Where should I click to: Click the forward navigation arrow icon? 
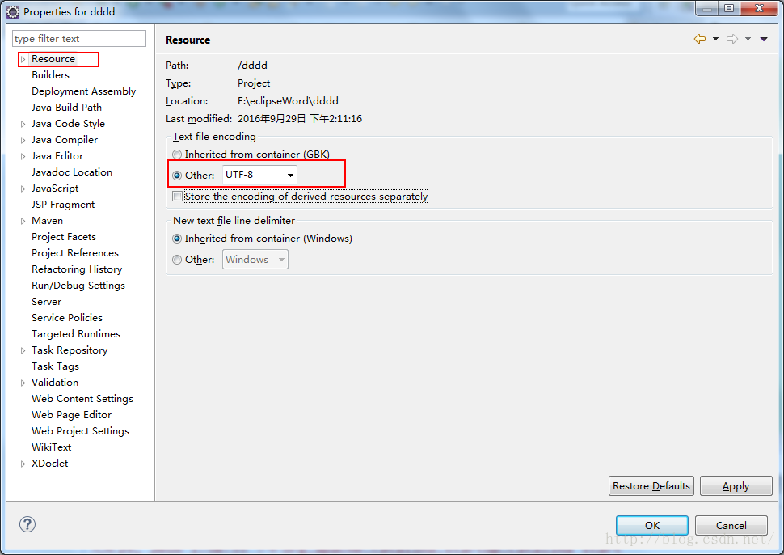point(732,39)
